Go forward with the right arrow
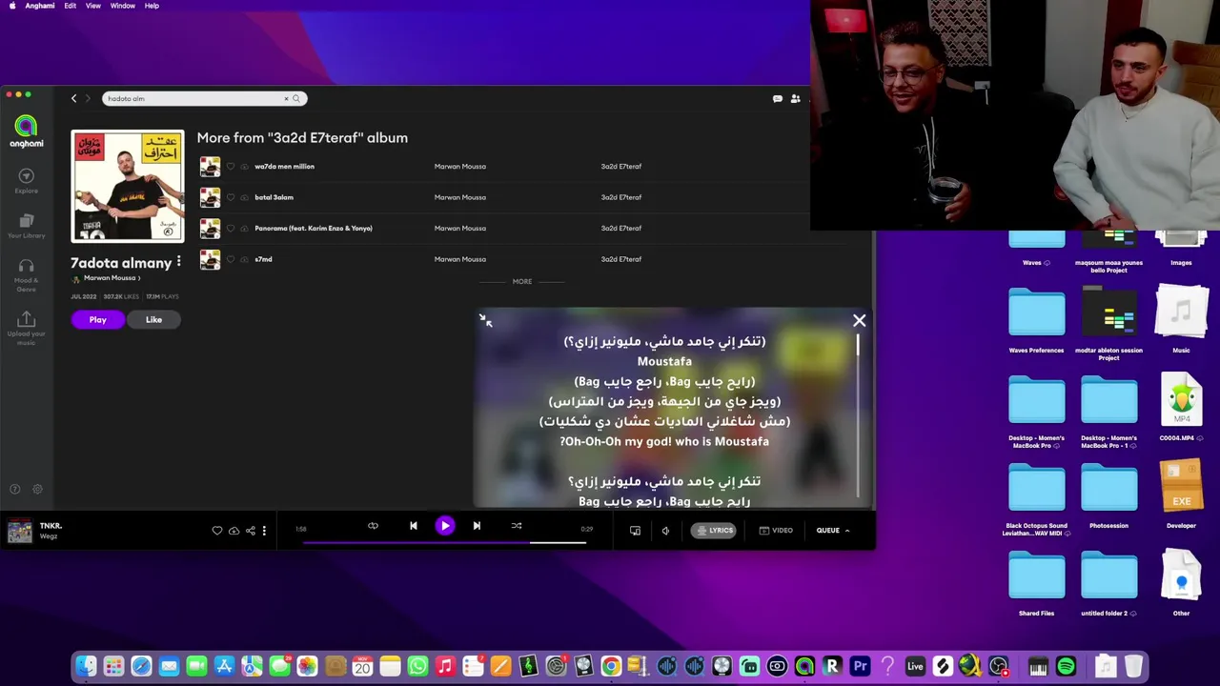Viewport: 1220px width, 686px height. pos(88,98)
